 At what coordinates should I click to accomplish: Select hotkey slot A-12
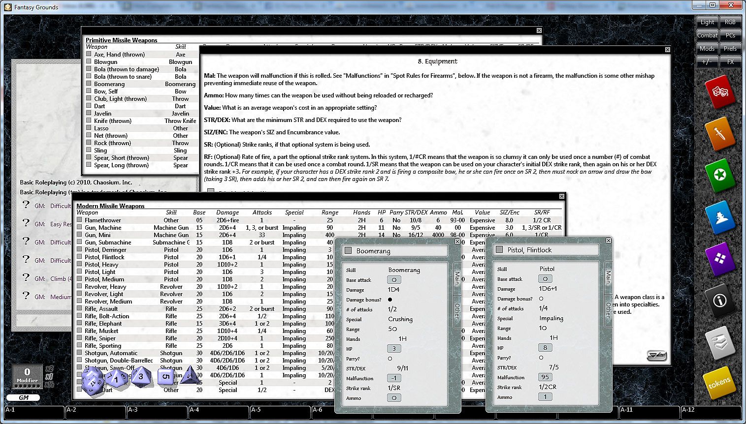coord(711,413)
